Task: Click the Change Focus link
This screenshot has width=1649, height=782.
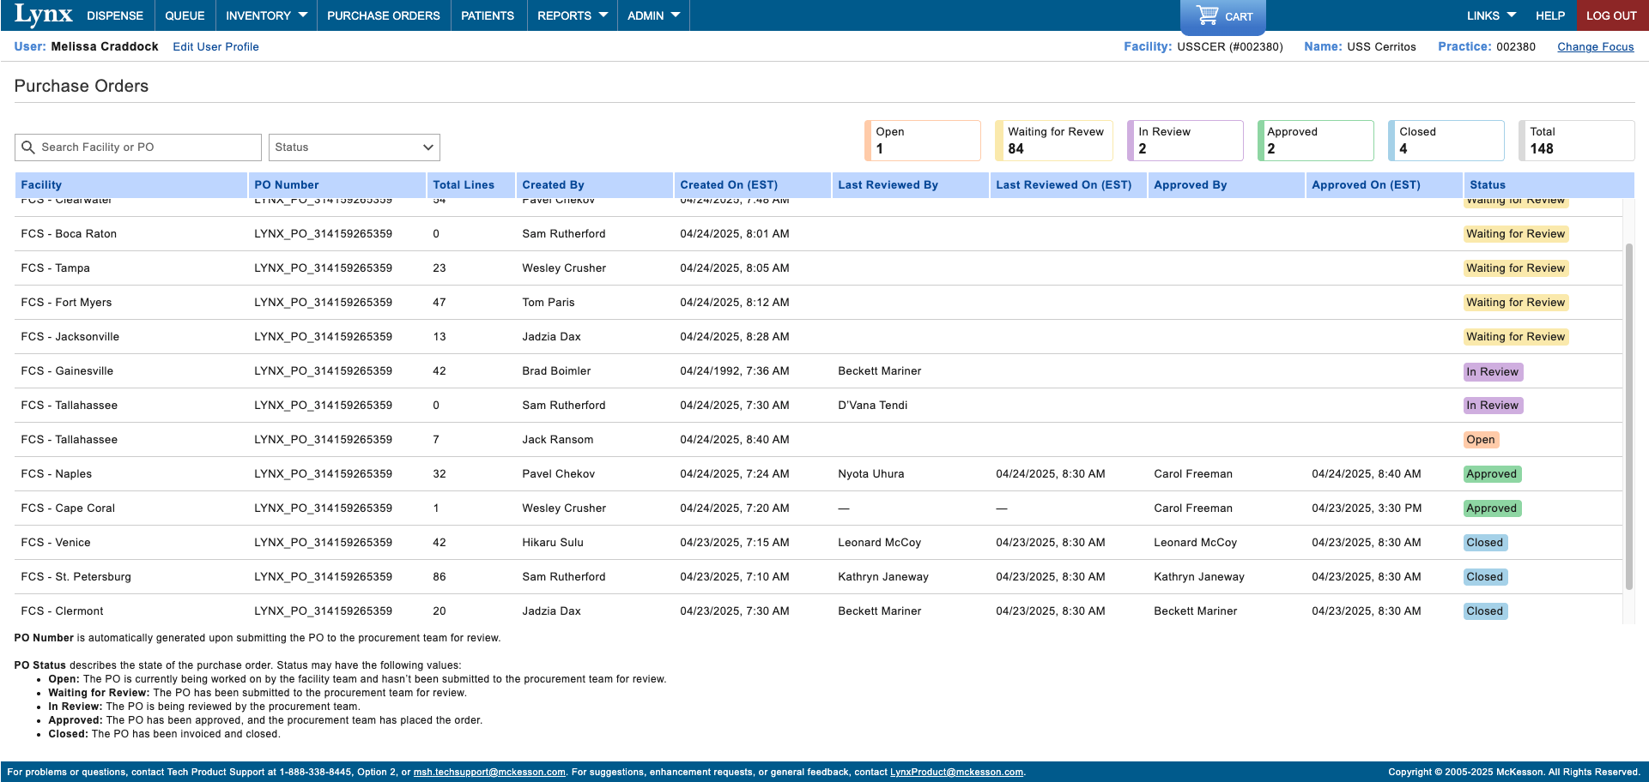Action: tap(1596, 47)
